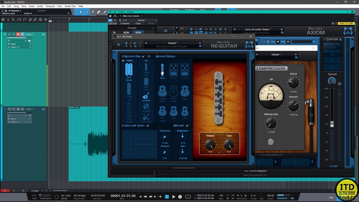359x202 pixels.
Task: Toggle the Pickup Sim lock icon
Action: coord(143,56)
